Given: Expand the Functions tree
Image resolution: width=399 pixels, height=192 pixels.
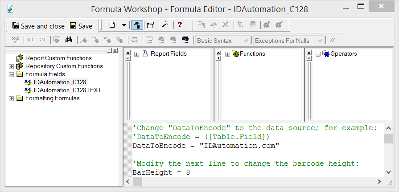Looking at the screenshot, I should pyautogui.click(x=227, y=54).
